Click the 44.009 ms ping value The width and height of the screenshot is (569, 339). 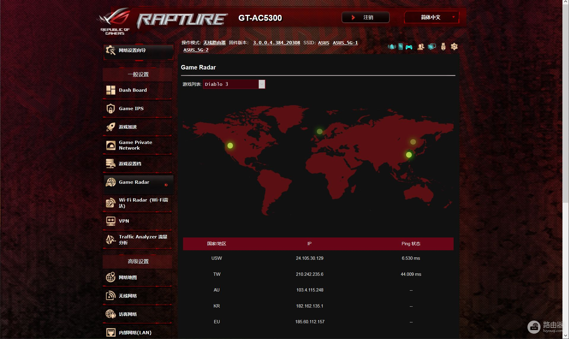tap(411, 274)
